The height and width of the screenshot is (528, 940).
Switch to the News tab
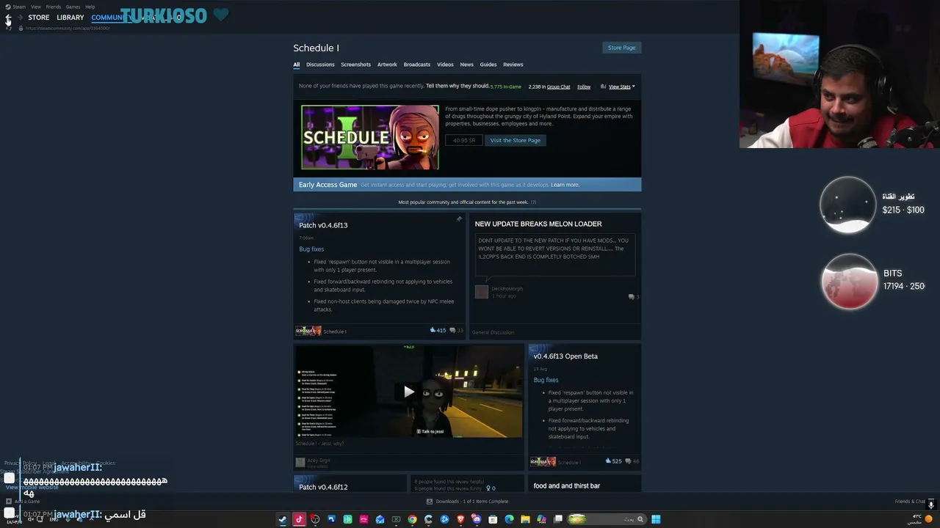click(x=467, y=65)
